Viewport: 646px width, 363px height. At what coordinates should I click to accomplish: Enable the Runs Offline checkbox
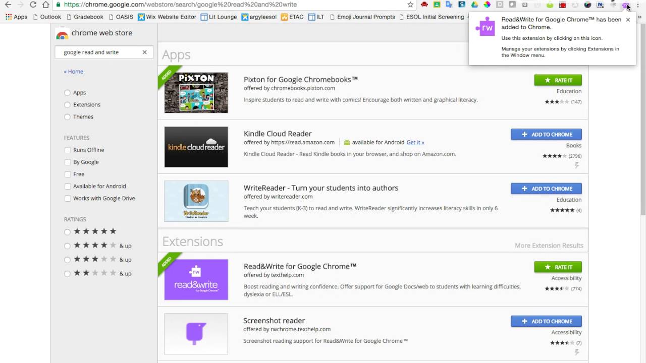(x=68, y=150)
